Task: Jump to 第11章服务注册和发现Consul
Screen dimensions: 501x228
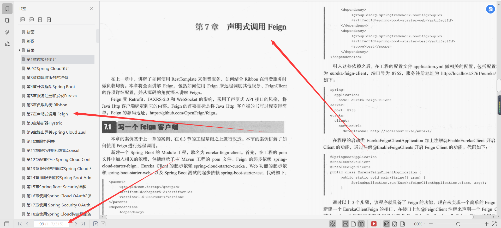Action: [53, 150]
